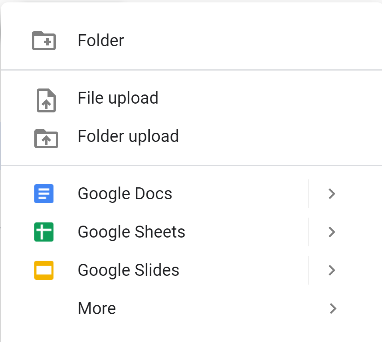Click the horizontal divider below Folder
The height and width of the screenshot is (342, 382).
click(191, 70)
